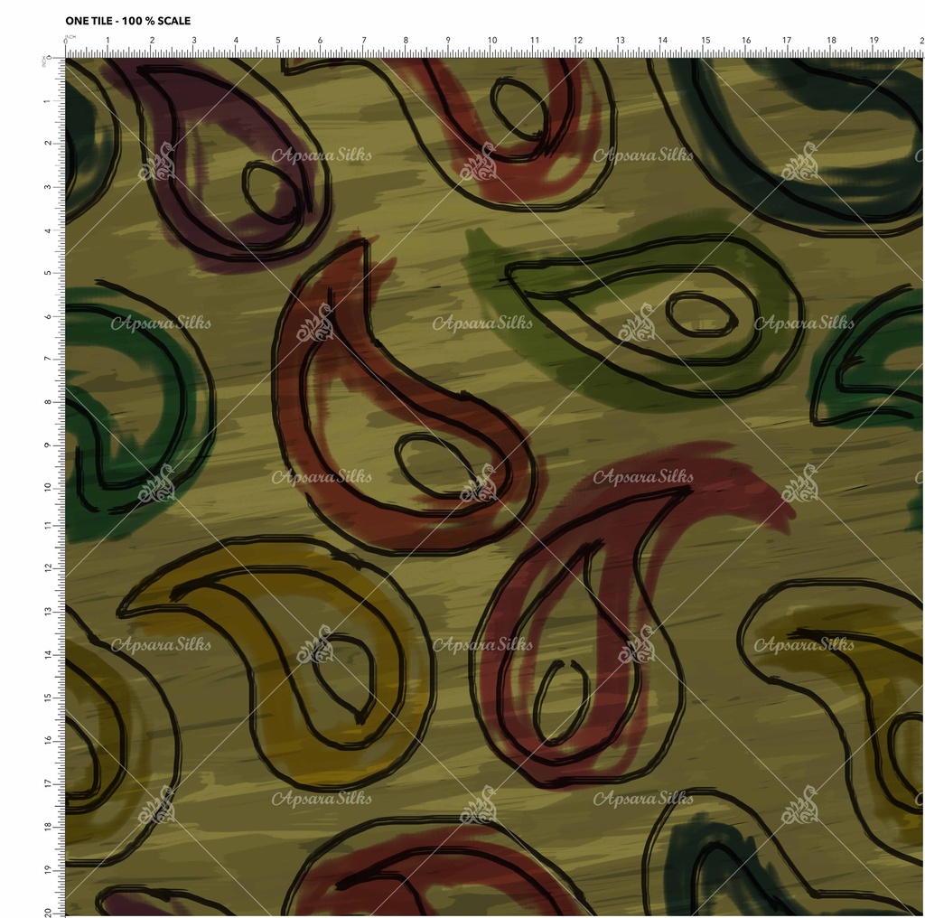Click the swan logo inside the mustard paisley
Viewport: 925px width, 918px height.
pyautogui.click(x=316, y=645)
